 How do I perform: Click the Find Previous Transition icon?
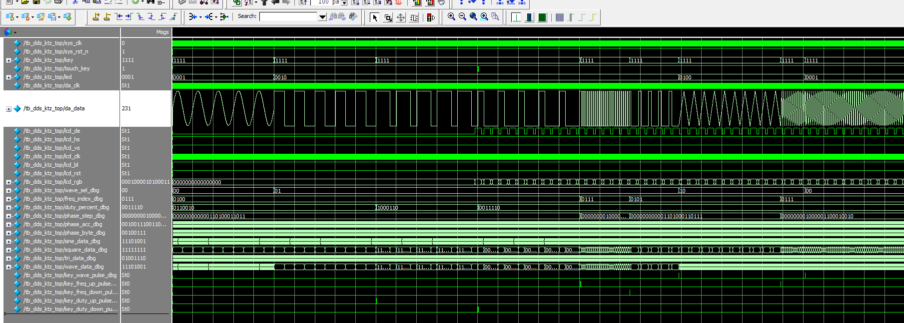(x=118, y=17)
